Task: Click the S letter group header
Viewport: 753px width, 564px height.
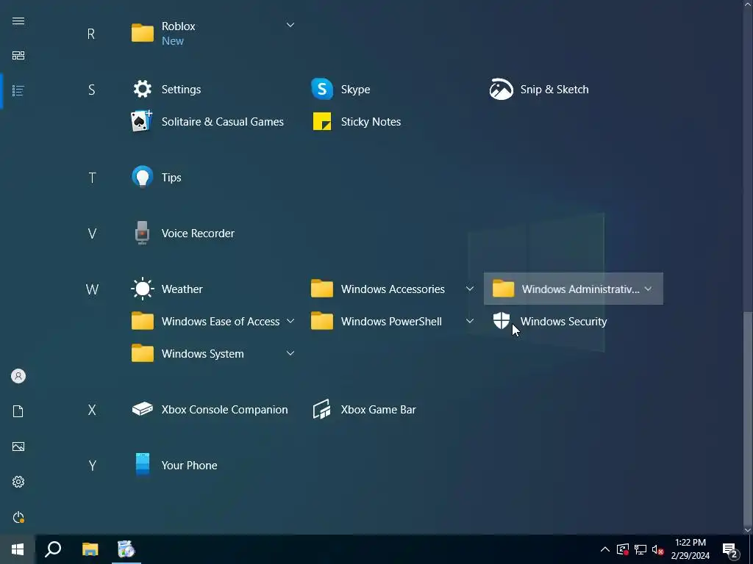Action: point(91,90)
